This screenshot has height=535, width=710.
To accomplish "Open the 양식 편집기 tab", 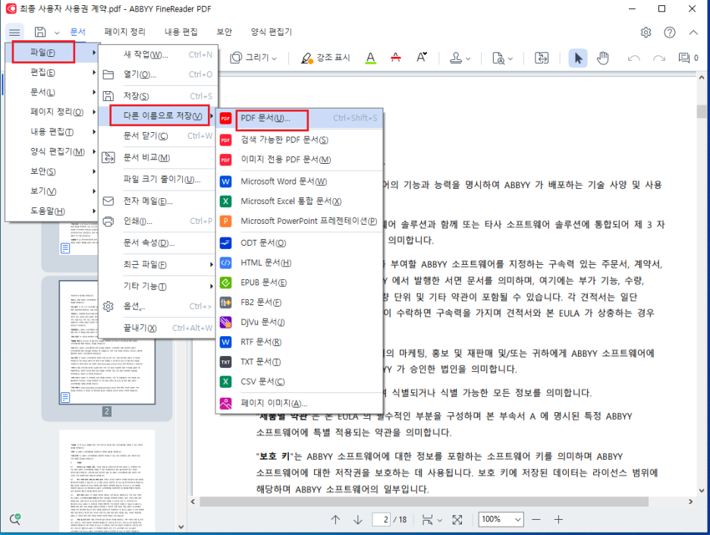I will 272,32.
